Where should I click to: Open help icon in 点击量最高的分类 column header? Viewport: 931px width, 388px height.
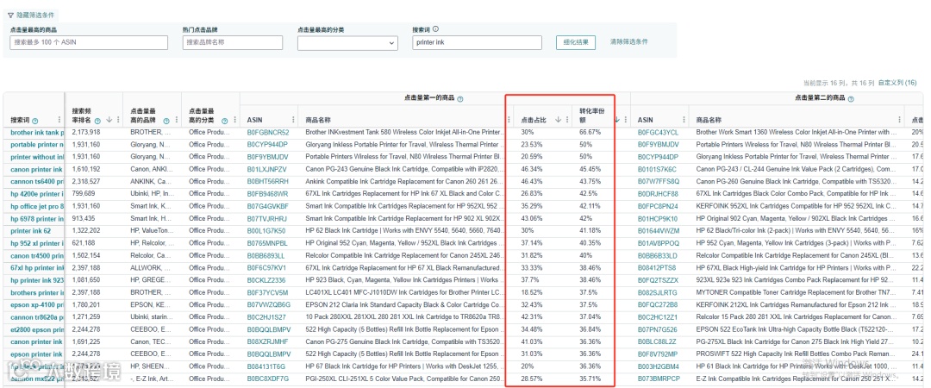[x=224, y=120]
